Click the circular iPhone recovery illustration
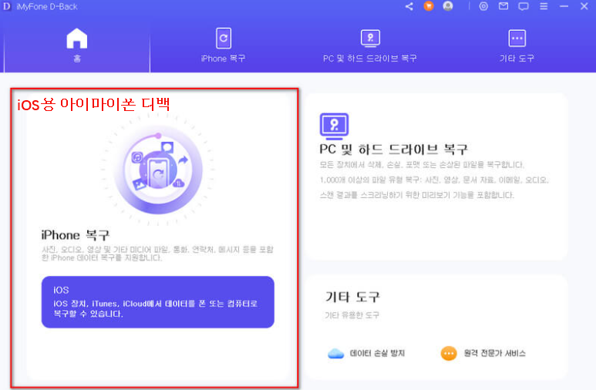 [158, 170]
